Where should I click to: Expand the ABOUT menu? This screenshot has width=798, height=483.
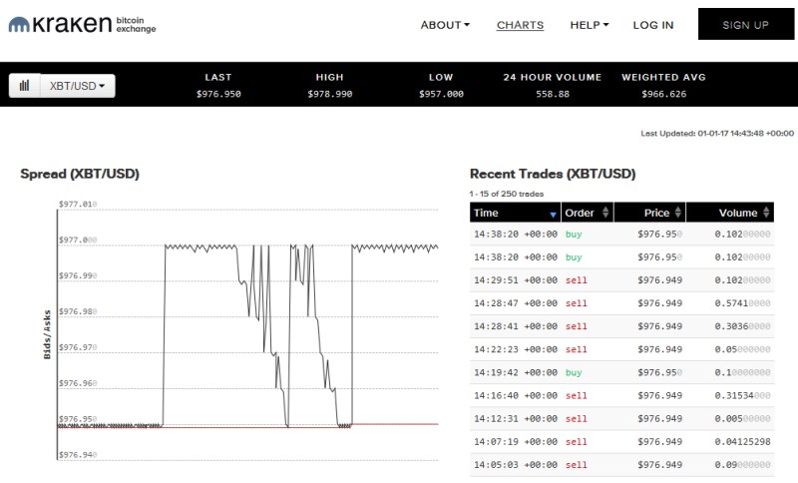point(444,25)
